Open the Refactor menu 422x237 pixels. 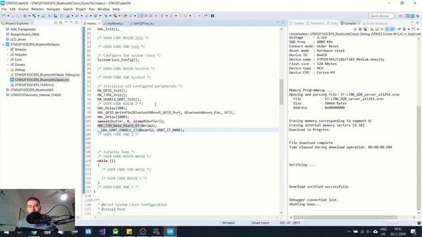pos(38,9)
